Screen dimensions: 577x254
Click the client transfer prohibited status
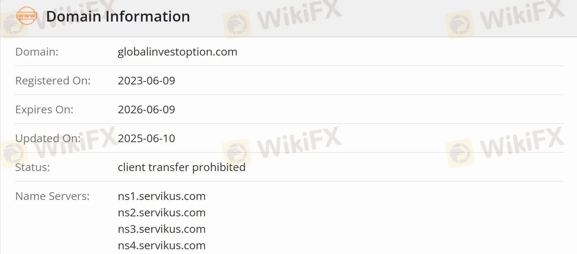pyautogui.click(x=182, y=167)
